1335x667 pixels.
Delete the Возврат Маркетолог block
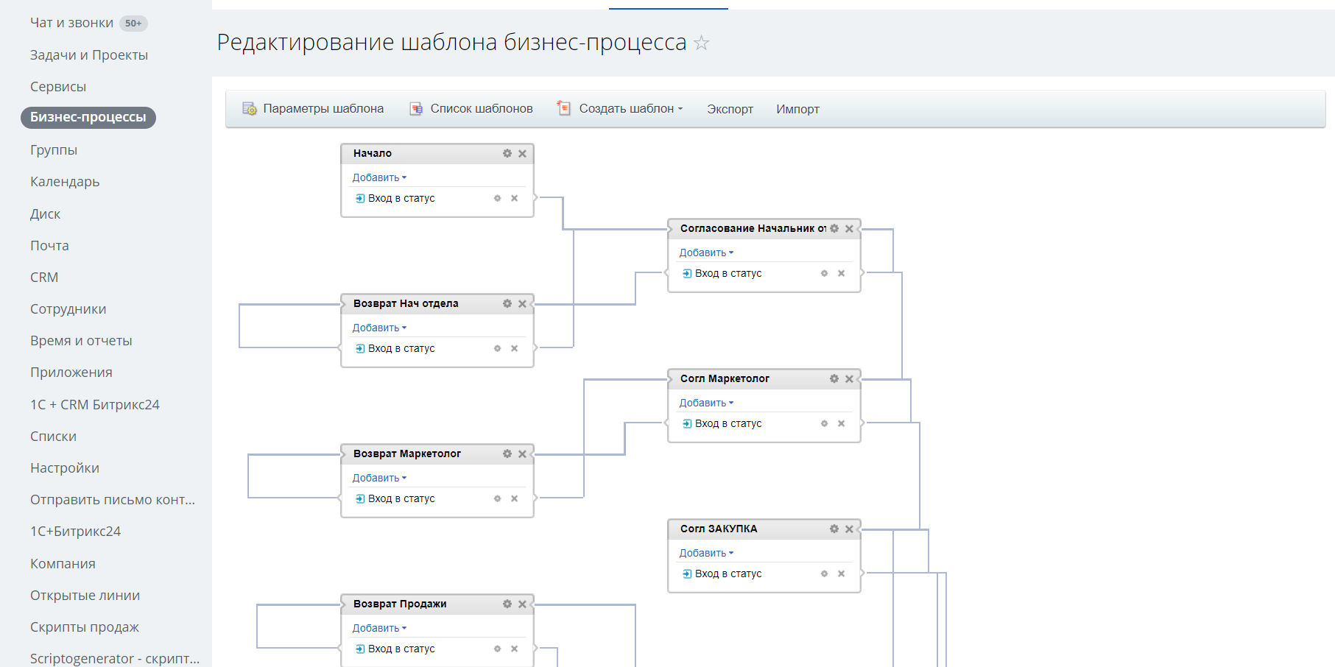[x=522, y=454]
